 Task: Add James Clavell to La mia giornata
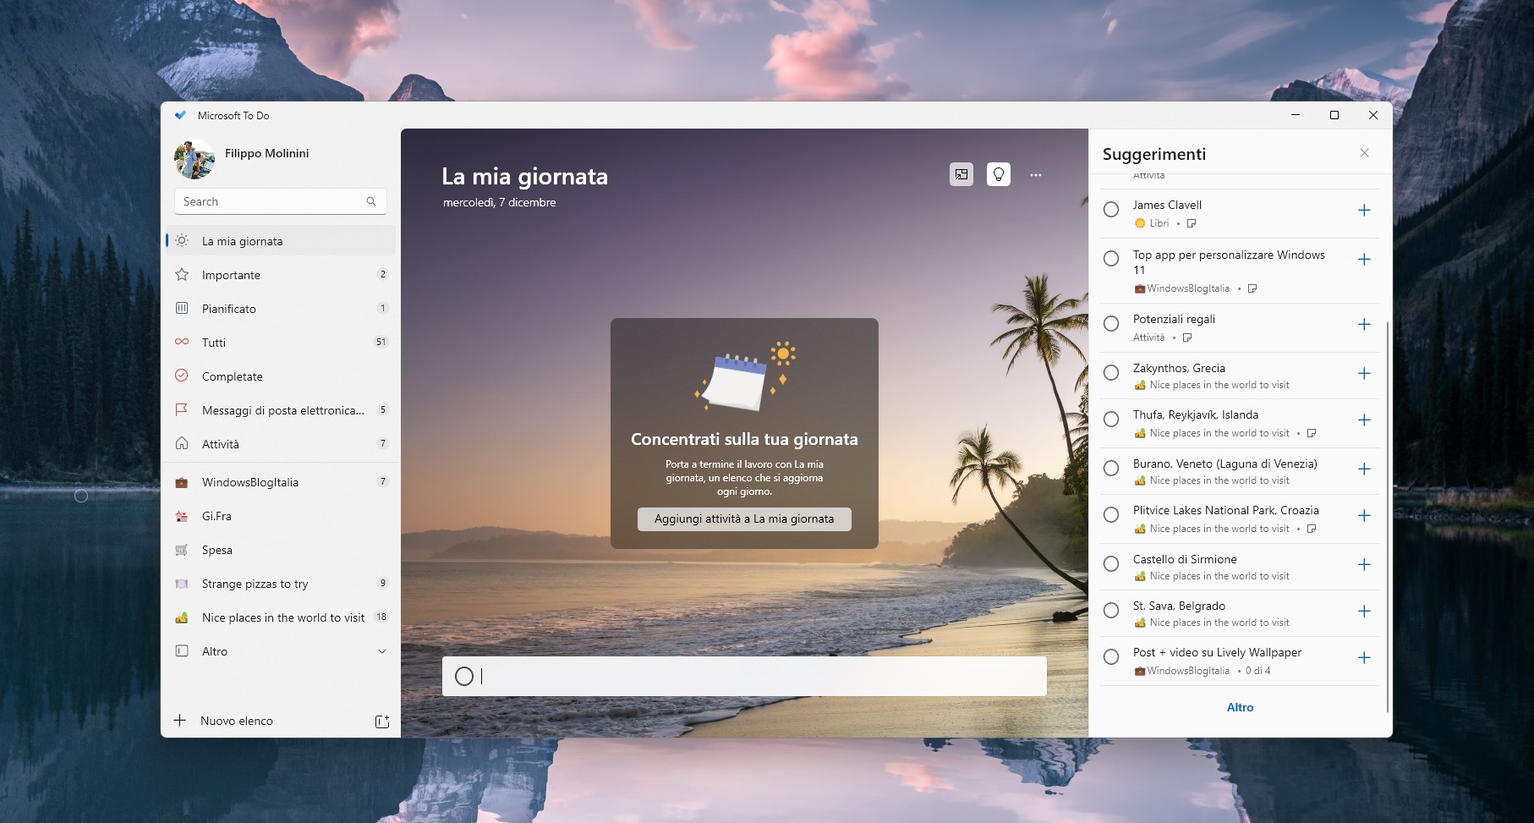(1364, 210)
